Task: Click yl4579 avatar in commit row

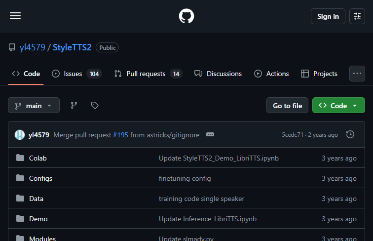Action: [20, 135]
